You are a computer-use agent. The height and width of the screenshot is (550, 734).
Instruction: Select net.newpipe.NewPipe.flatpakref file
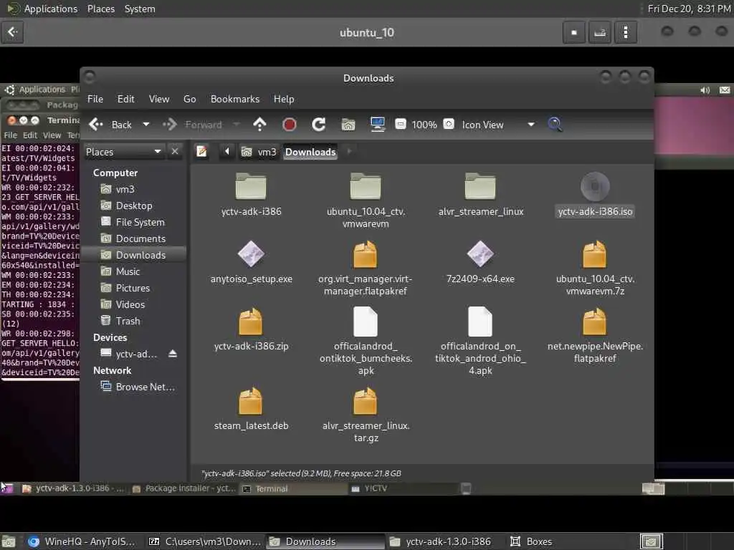[594, 321]
